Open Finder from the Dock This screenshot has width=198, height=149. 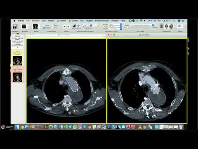[x=17, y=127]
